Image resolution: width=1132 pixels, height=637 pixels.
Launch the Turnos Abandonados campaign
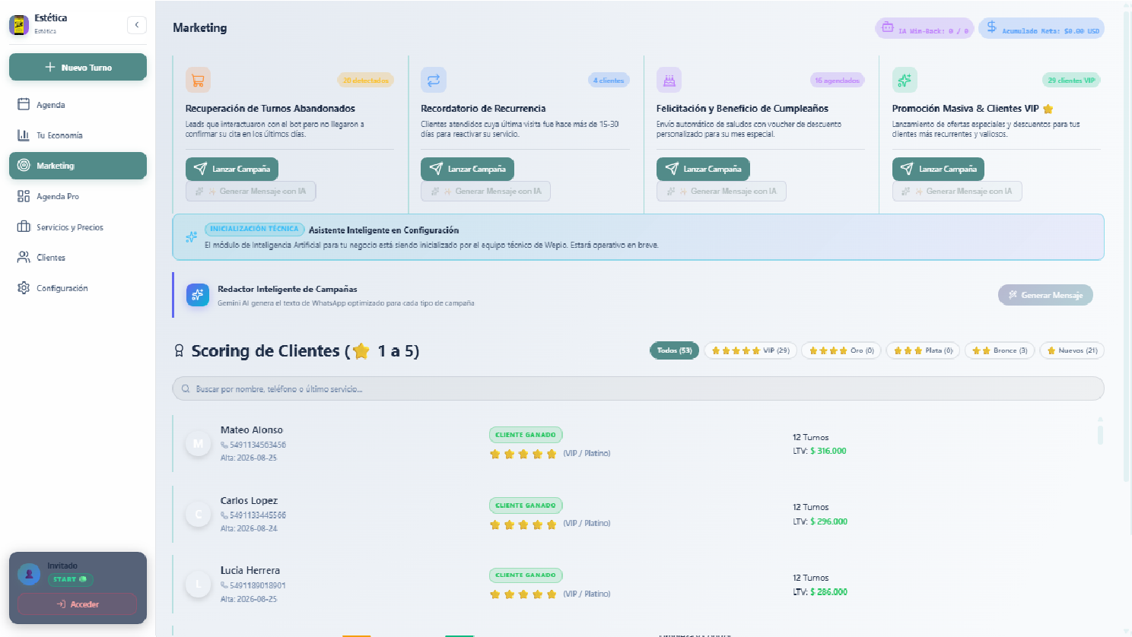(232, 169)
